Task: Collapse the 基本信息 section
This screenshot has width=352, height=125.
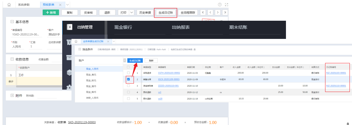Action: [12, 22]
